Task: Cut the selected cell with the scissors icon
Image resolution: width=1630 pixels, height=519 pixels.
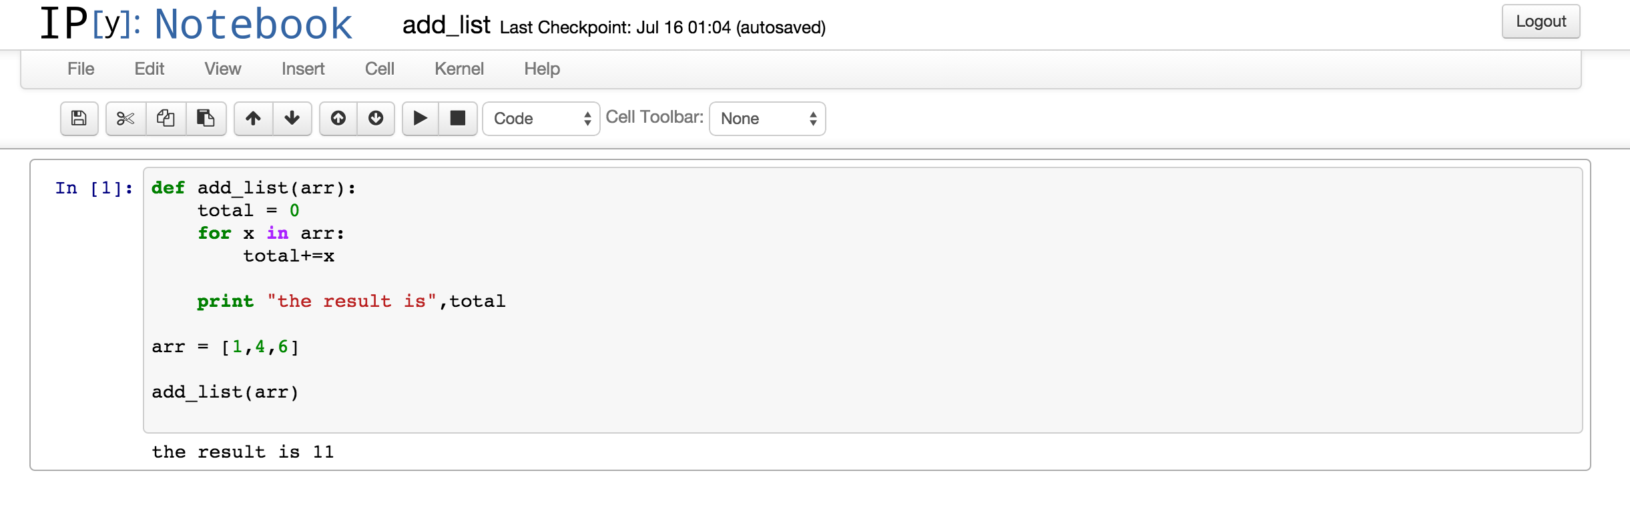Action: [x=125, y=119]
